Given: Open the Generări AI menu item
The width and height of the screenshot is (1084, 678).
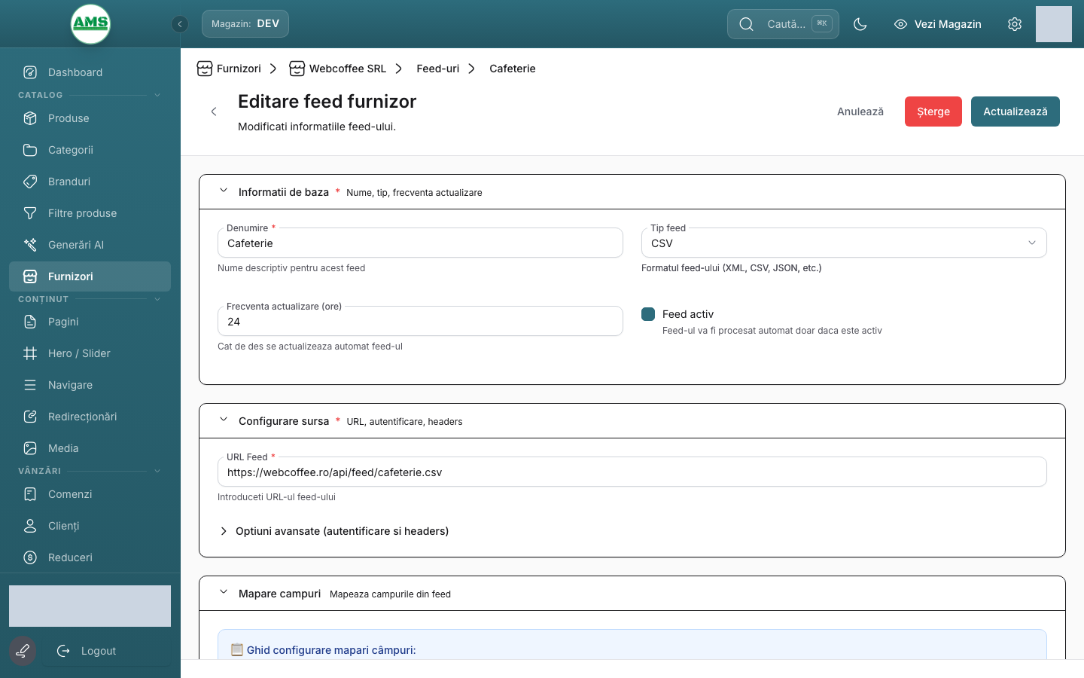Looking at the screenshot, I should [90, 245].
